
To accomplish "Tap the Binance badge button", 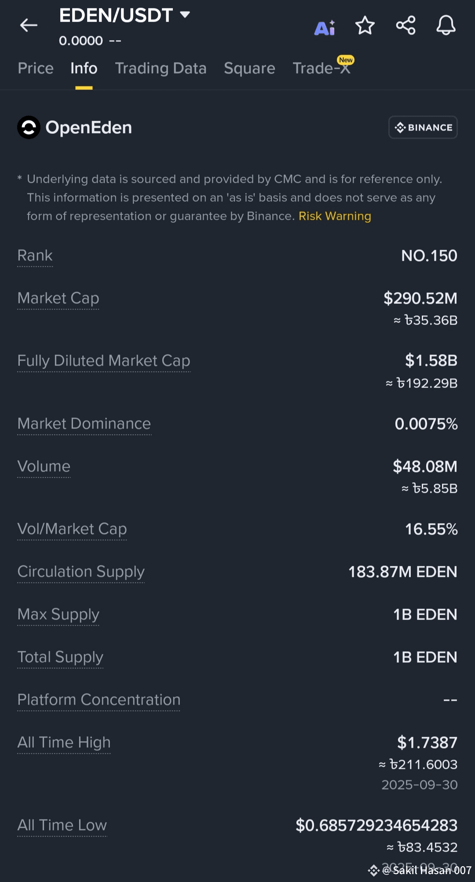I will click(423, 127).
